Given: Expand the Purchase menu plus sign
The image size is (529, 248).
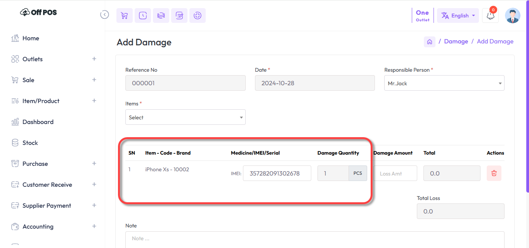Looking at the screenshot, I should pos(94,164).
